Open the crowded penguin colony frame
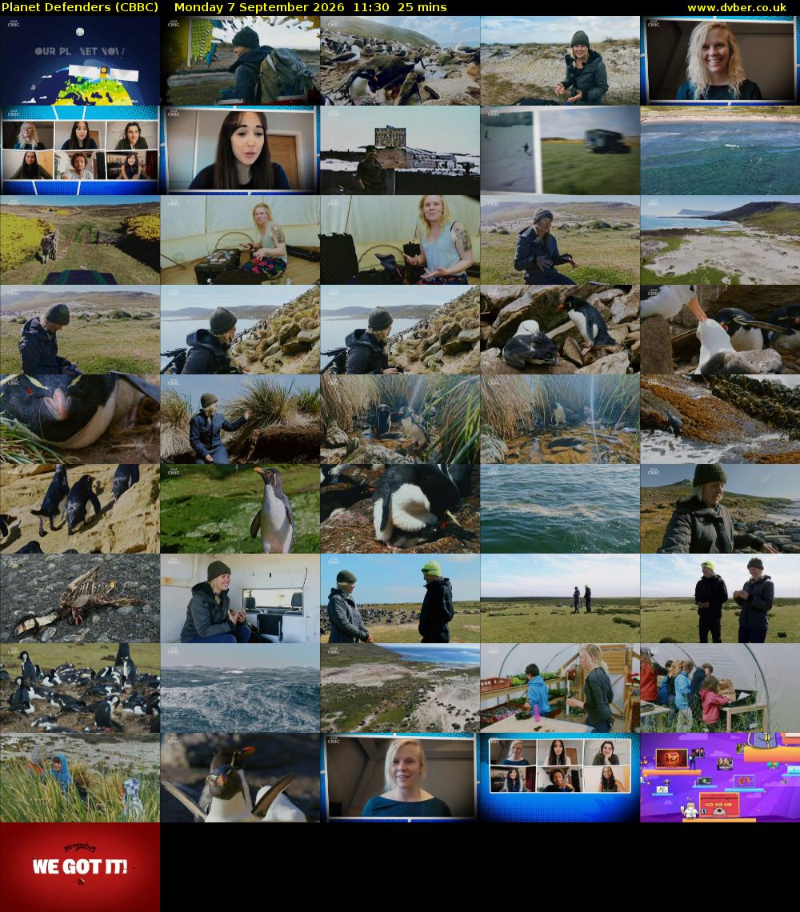The height and width of the screenshot is (912, 800). coord(80,687)
